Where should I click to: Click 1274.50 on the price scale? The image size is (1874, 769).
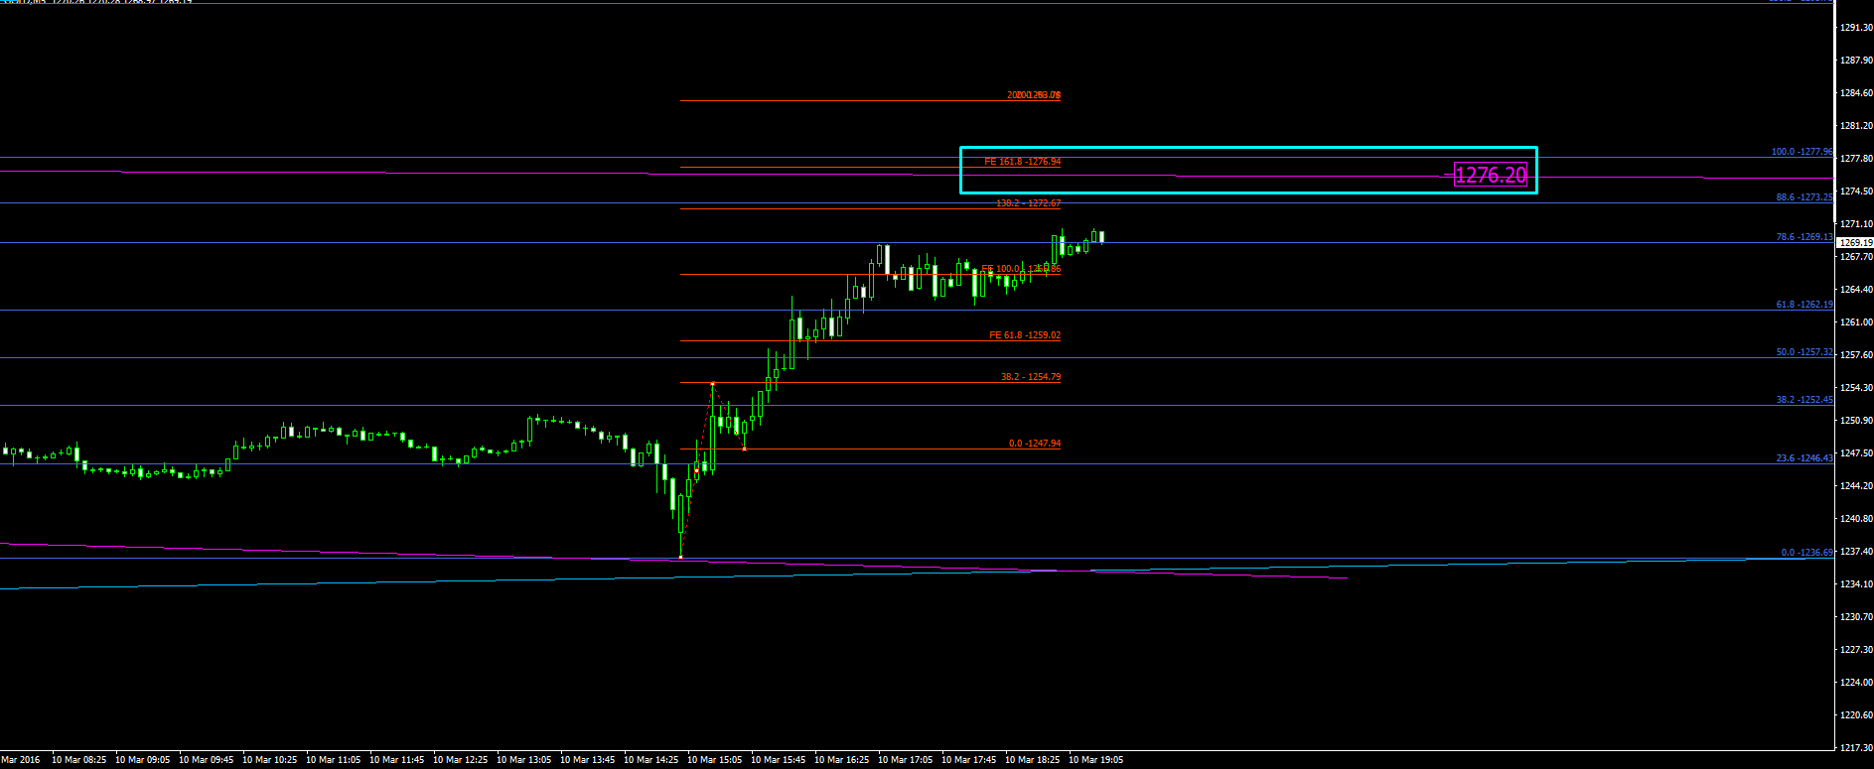1856,192
